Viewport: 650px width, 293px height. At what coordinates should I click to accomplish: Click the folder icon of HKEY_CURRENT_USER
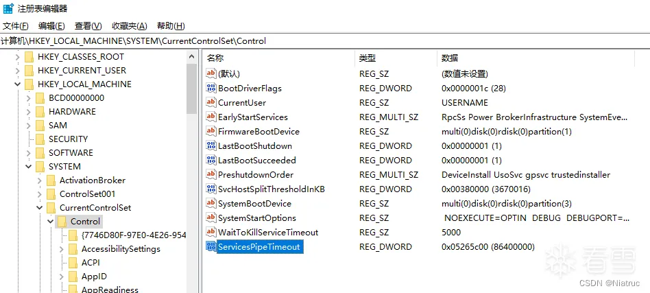pyautogui.click(x=29, y=71)
